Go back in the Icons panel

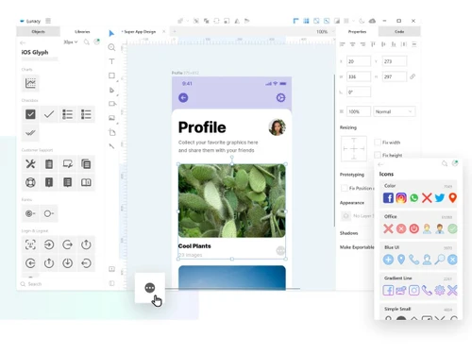tap(380, 164)
